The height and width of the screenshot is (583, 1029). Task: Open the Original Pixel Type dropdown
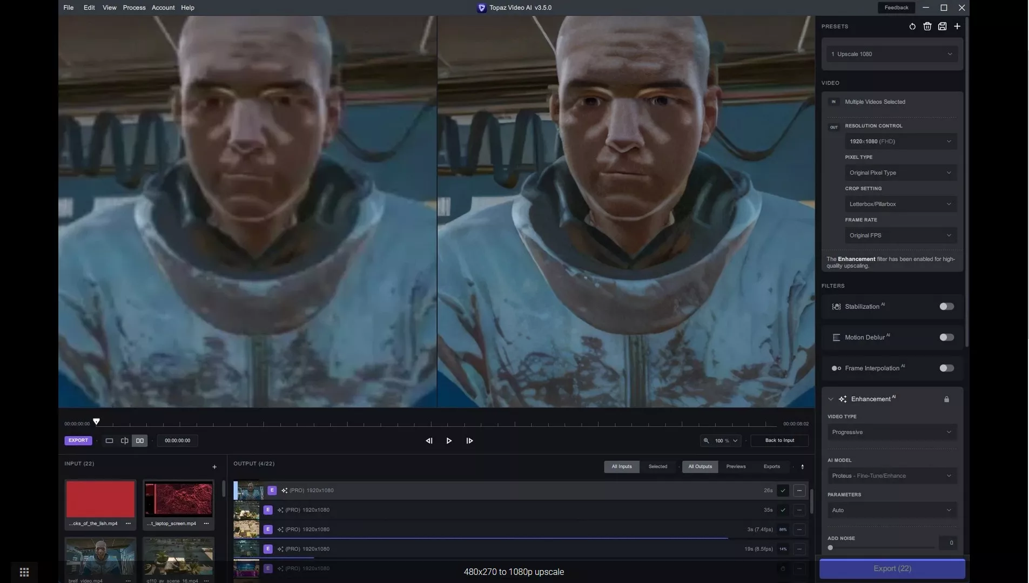(x=900, y=173)
